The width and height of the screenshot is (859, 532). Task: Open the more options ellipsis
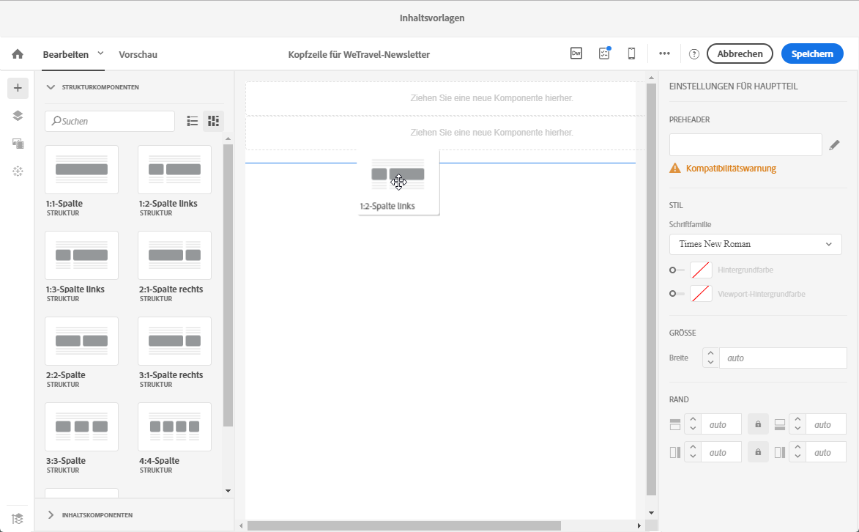(x=664, y=53)
